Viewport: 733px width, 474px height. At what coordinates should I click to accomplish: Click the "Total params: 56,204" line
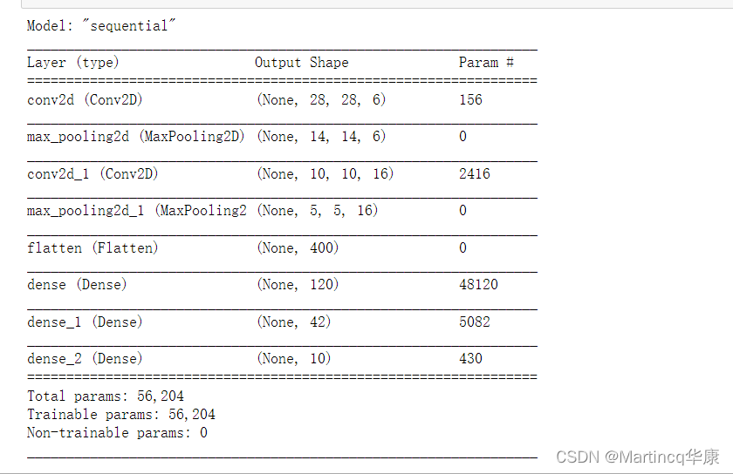(x=106, y=396)
